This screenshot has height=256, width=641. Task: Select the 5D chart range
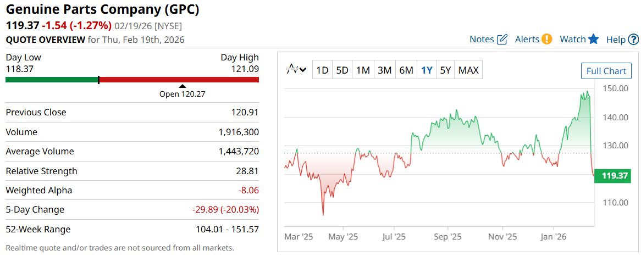pos(342,70)
